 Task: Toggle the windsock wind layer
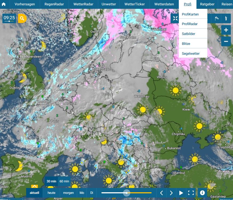216,18
